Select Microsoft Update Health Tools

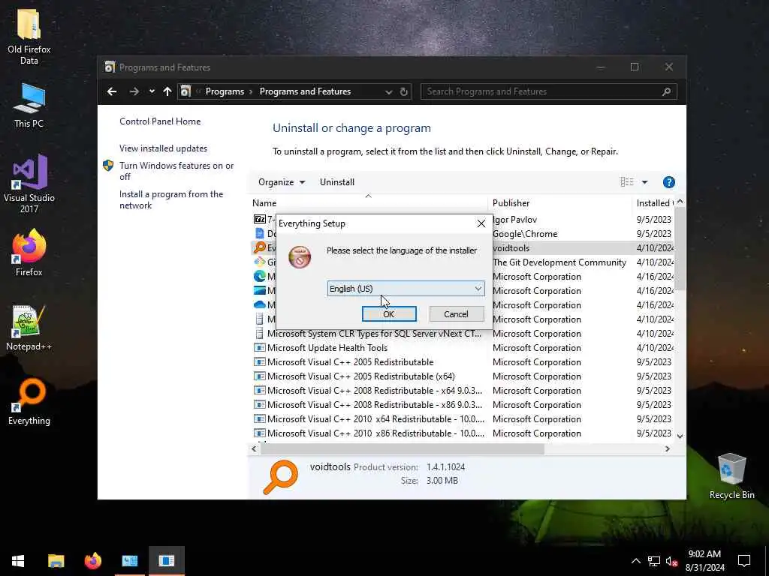[327, 348]
